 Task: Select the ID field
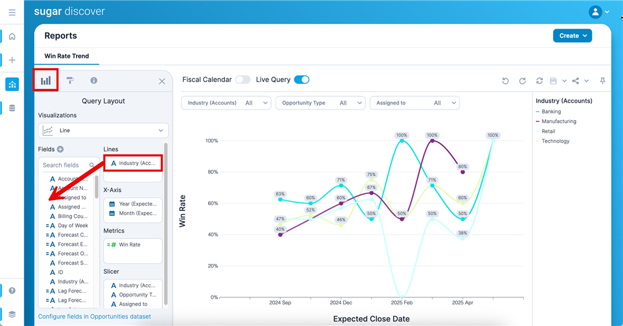(57, 272)
